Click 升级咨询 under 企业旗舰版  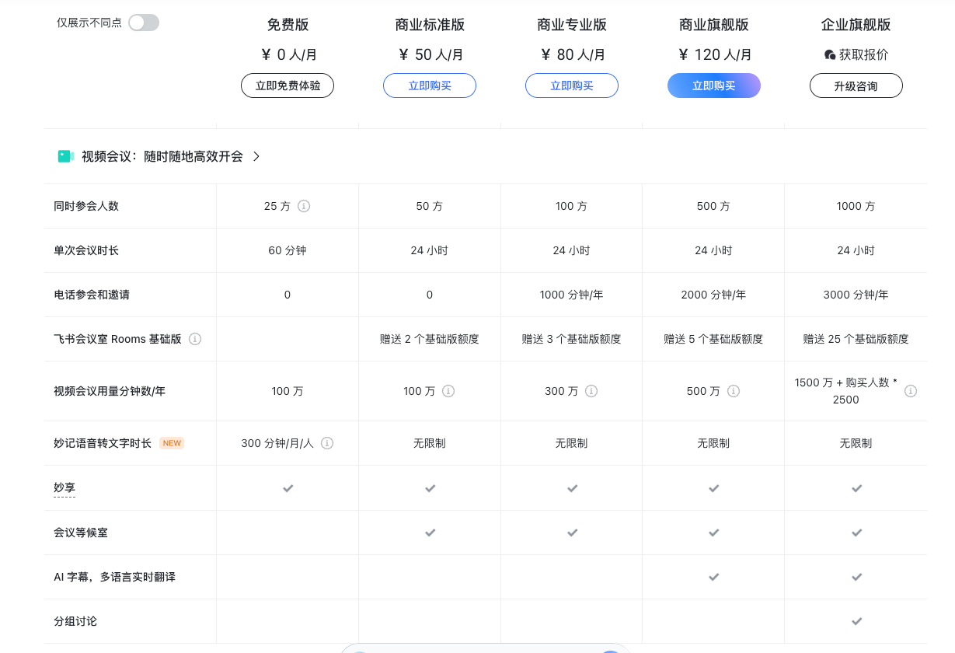tap(856, 86)
